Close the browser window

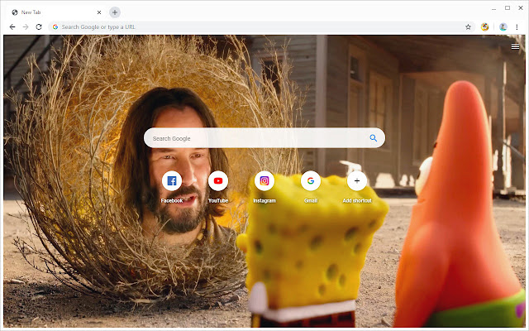(521, 7)
